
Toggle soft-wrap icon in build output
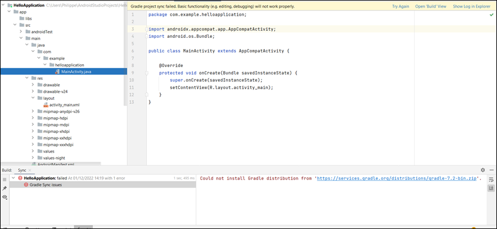click(491, 179)
